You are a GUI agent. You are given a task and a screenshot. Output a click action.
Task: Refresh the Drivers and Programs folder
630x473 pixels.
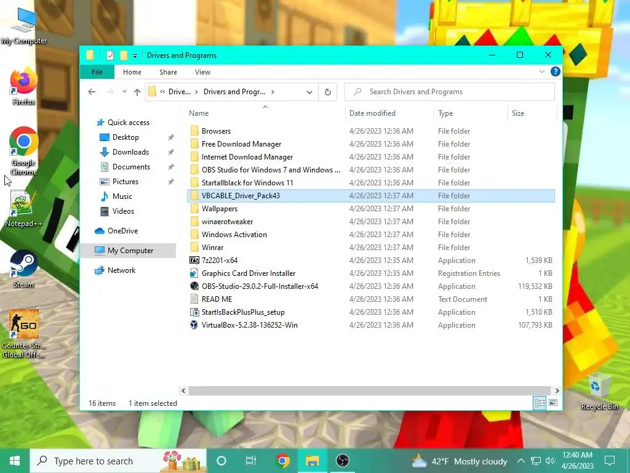pyautogui.click(x=328, y=92)
